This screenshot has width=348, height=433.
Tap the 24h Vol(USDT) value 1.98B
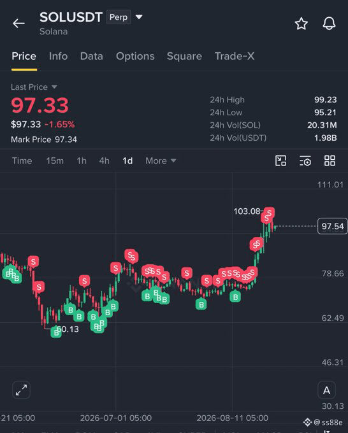coord(325,138)
